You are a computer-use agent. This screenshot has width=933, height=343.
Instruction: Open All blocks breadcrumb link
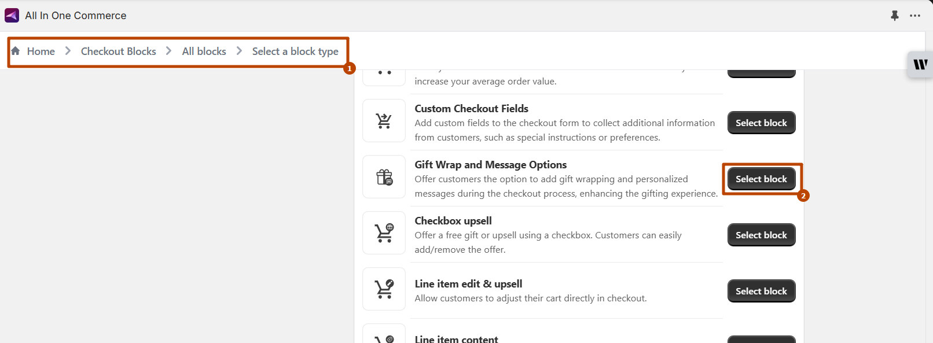[204, 51]
